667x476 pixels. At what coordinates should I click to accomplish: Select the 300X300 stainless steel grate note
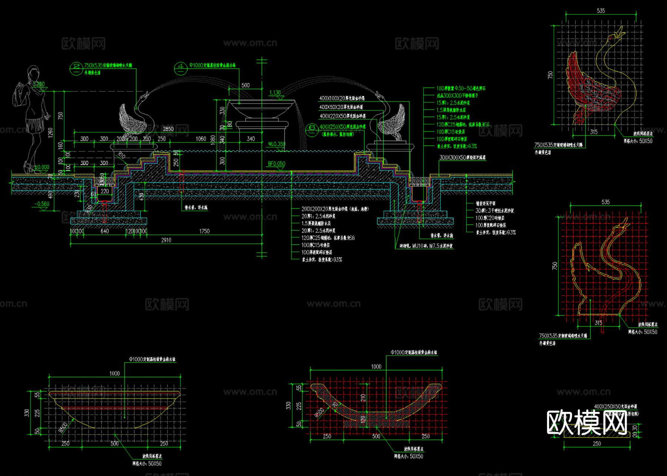tap(457, 96)
